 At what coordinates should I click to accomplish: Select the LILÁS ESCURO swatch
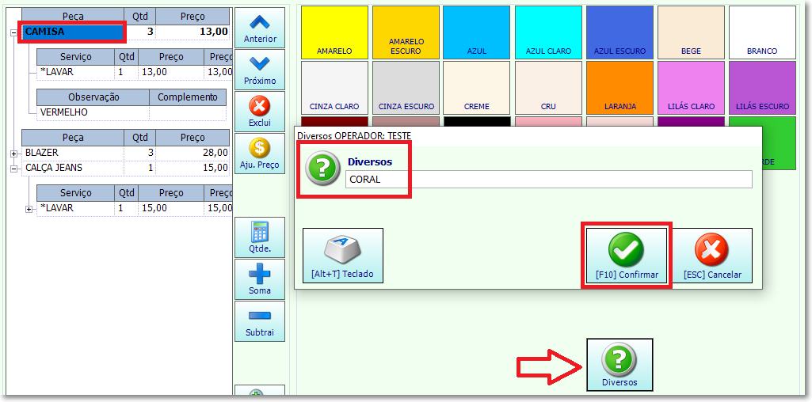coord(762,87)
